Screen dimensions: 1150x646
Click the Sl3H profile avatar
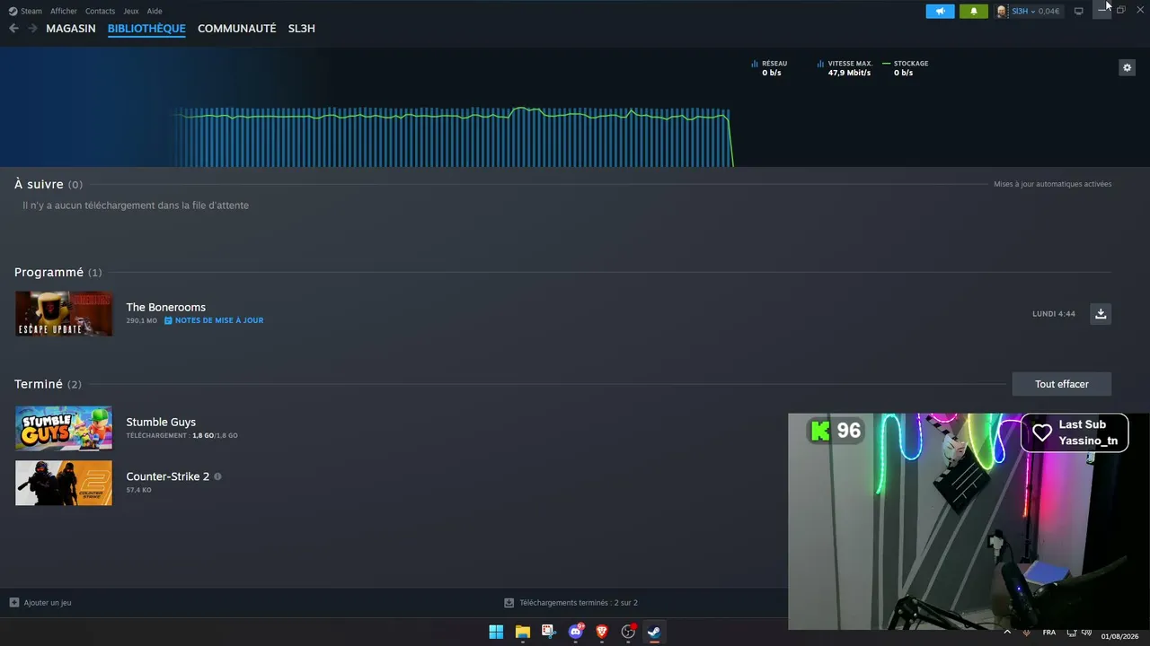(1002, 11)
